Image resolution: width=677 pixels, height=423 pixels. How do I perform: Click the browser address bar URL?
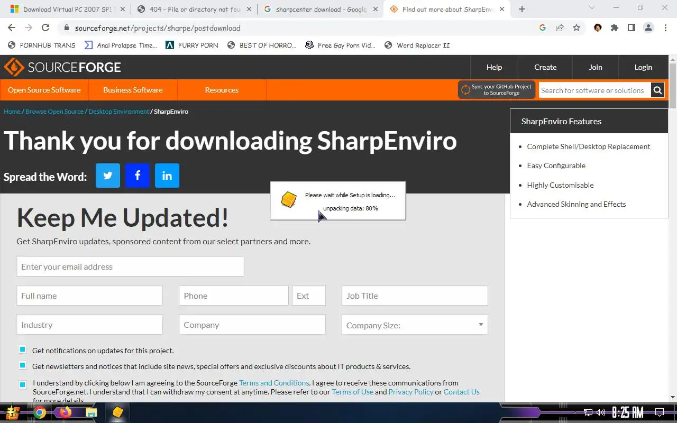(158, 28)
